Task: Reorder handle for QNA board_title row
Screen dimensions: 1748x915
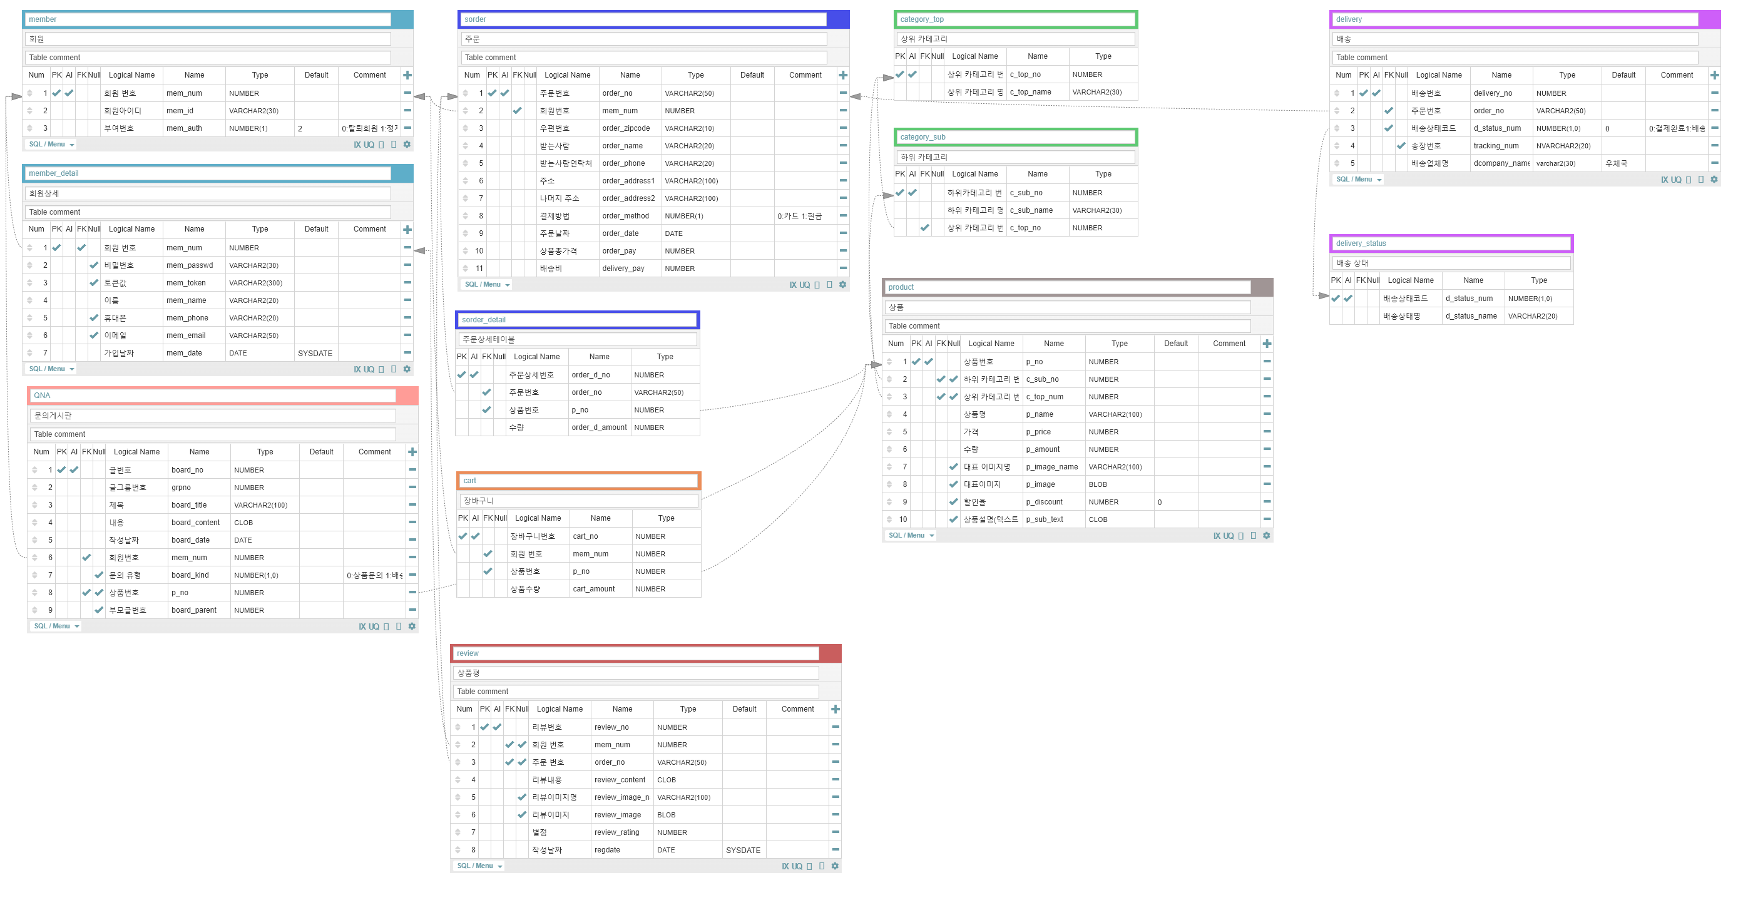Action: 34,506
